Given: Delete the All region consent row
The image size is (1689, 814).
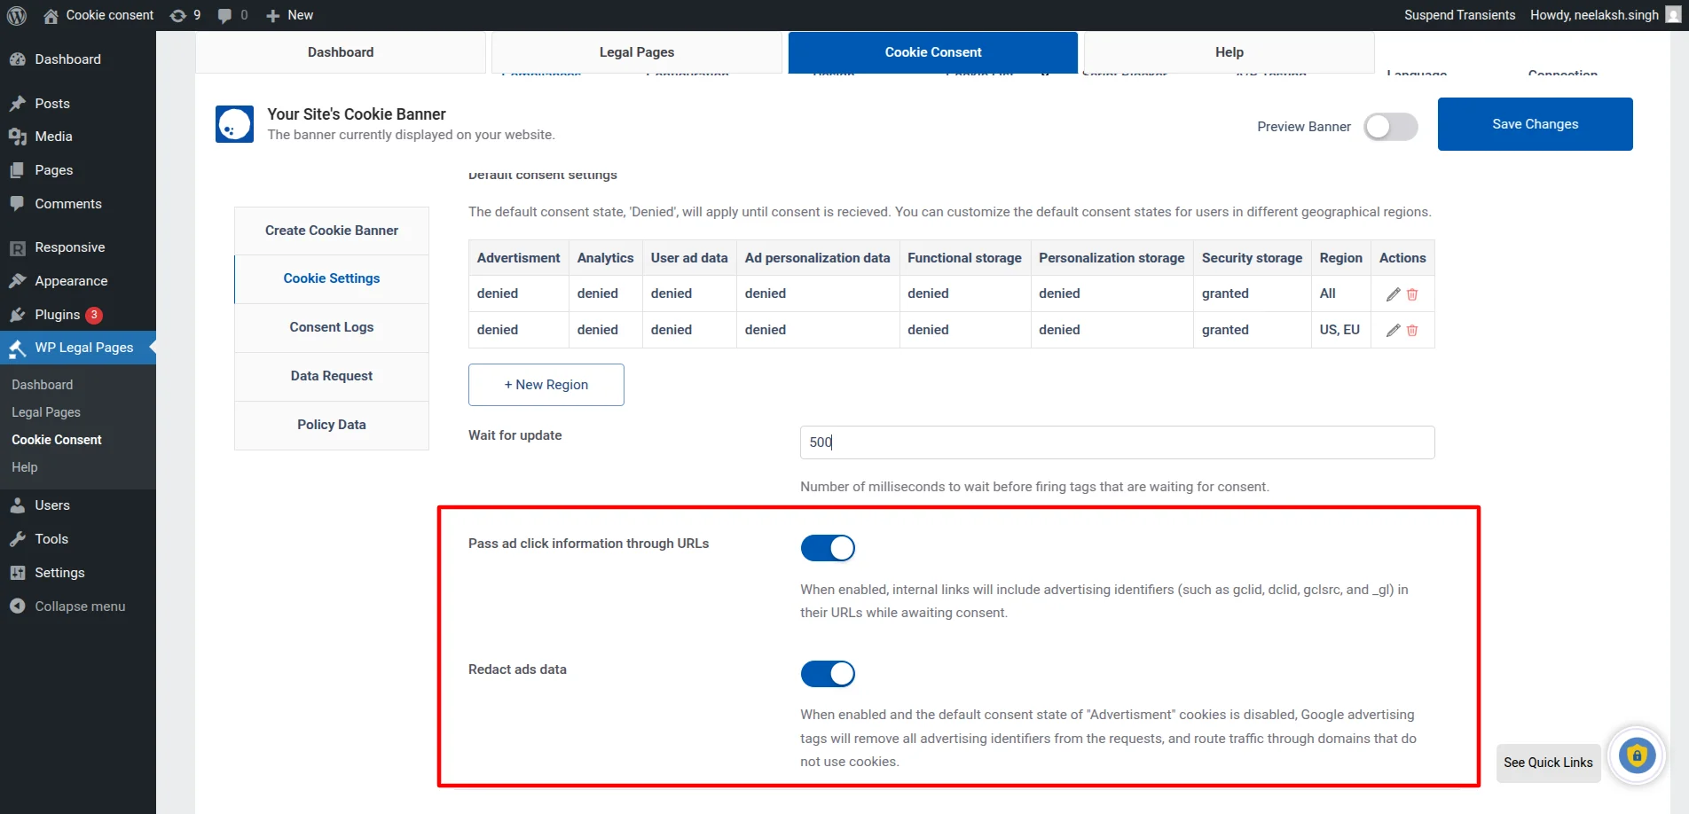Looking at the screenshot, I should pyautogui.click(x=1412, y=294).
